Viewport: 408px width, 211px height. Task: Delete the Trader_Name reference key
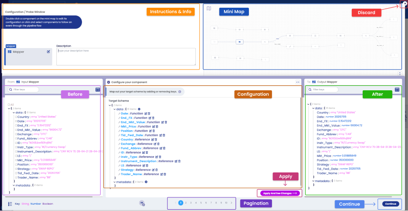point(165,174)
